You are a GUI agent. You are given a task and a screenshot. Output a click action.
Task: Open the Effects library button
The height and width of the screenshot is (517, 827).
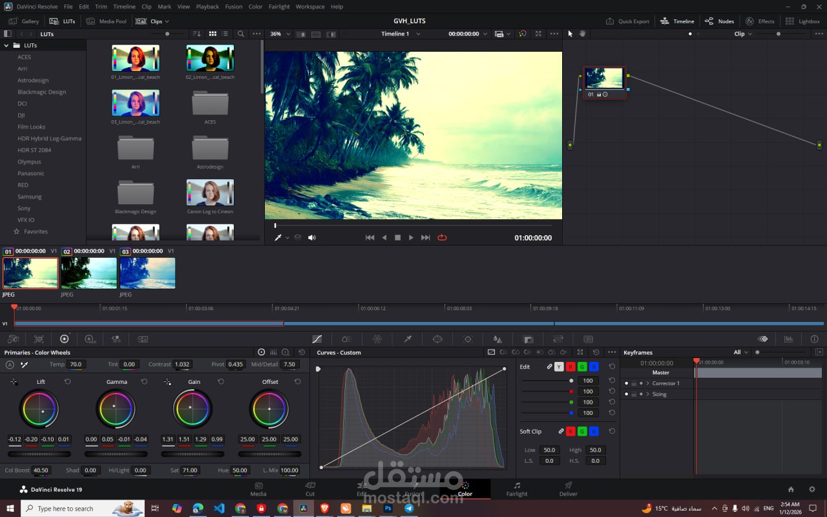[x=760, y=21]
